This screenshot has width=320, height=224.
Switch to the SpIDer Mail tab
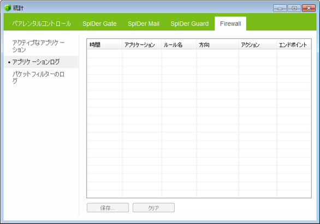pyautogui.click(x=144, y=23)
